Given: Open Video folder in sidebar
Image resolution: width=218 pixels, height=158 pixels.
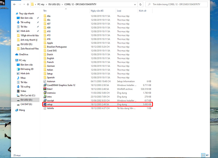Looking at the screenshot, I should point(23,91).
